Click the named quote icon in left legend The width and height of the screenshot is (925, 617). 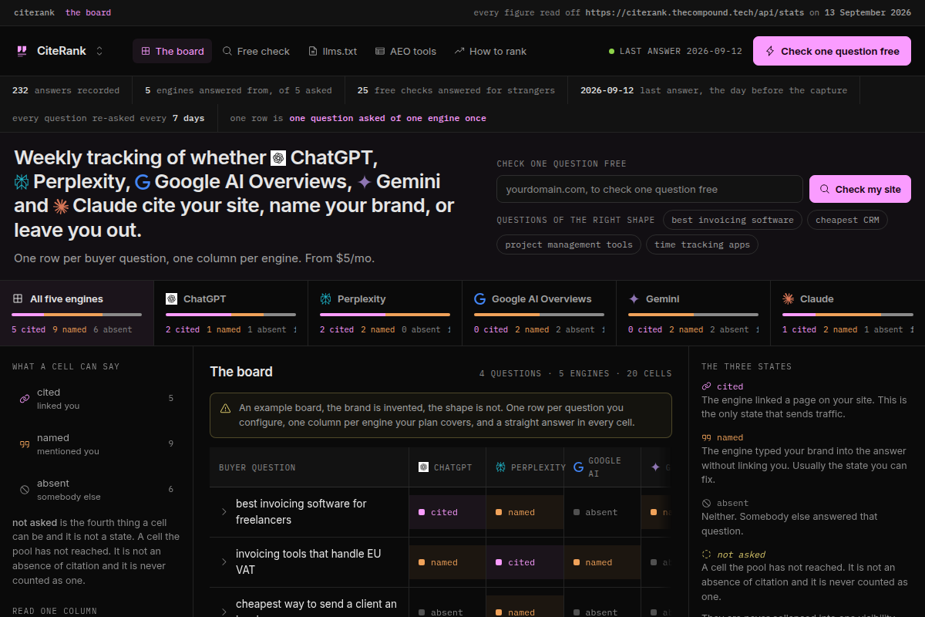pos(24,444)
